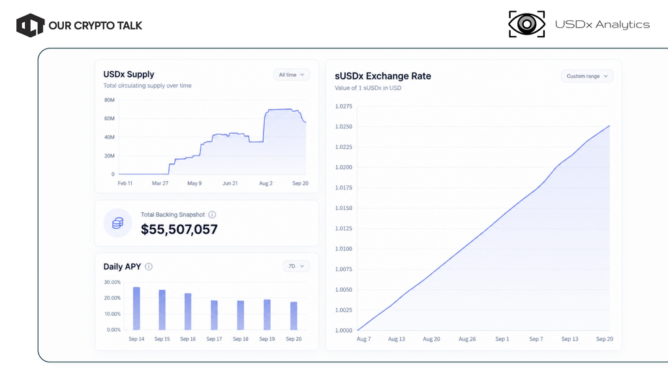Select the $55,507,057 backing value
This screenshot has height=376, width=668.
pyautogui.click(x=179, y=229)
